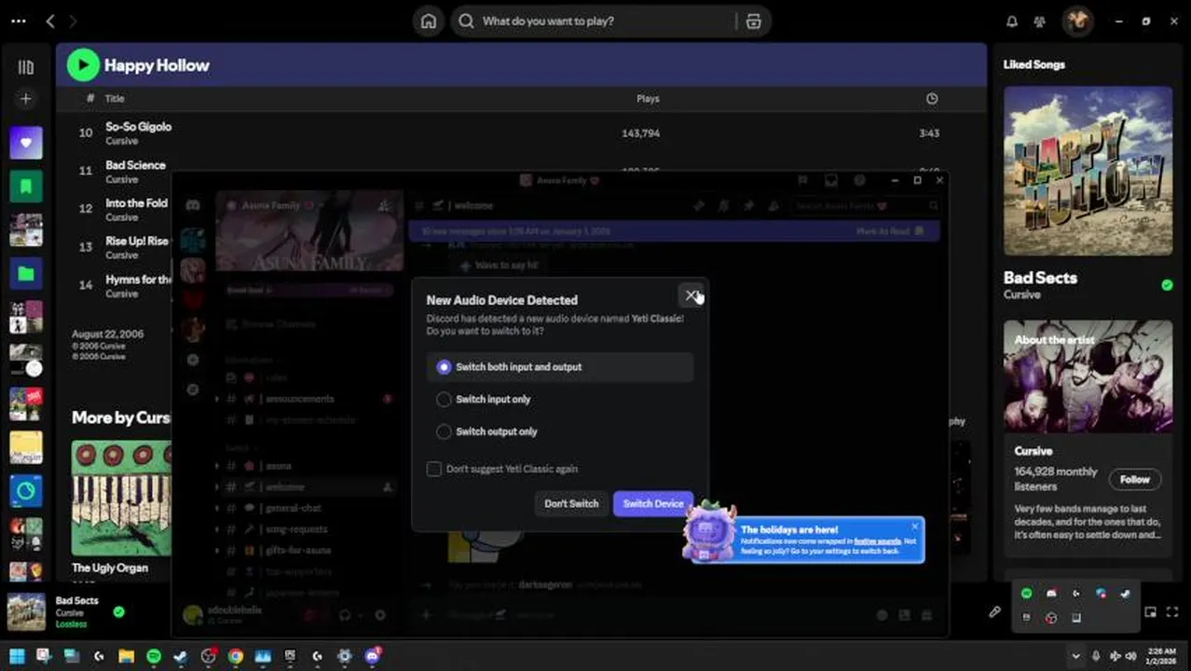The width and height of the screenshot is (1191, 671).
Task: Open taskbar clock and date
Action: tap(1161, 656)
